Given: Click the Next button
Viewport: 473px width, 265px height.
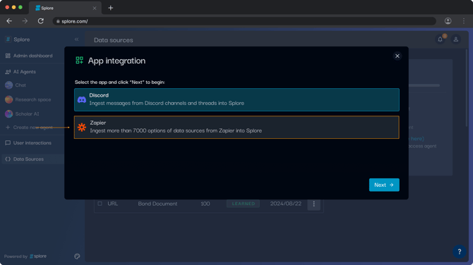Looking at the screenshot, I should click(384, 185).
